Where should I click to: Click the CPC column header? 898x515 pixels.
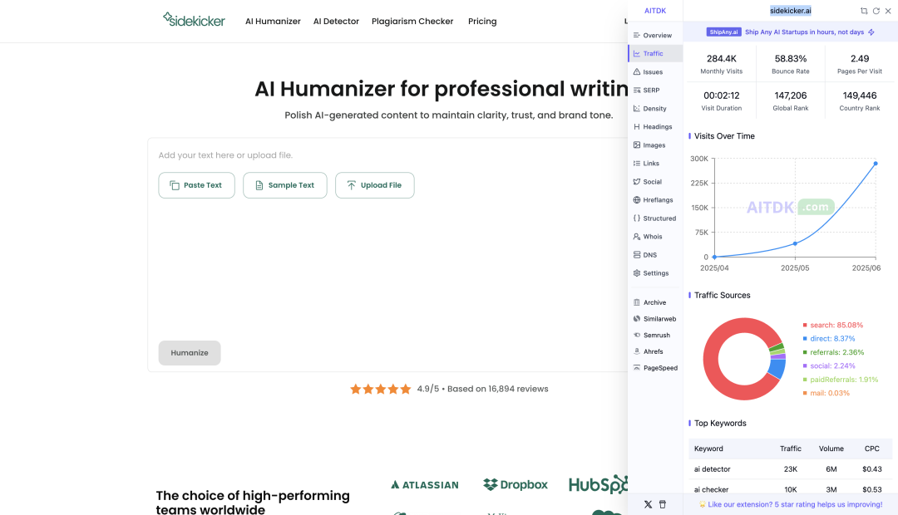(871, 449)
